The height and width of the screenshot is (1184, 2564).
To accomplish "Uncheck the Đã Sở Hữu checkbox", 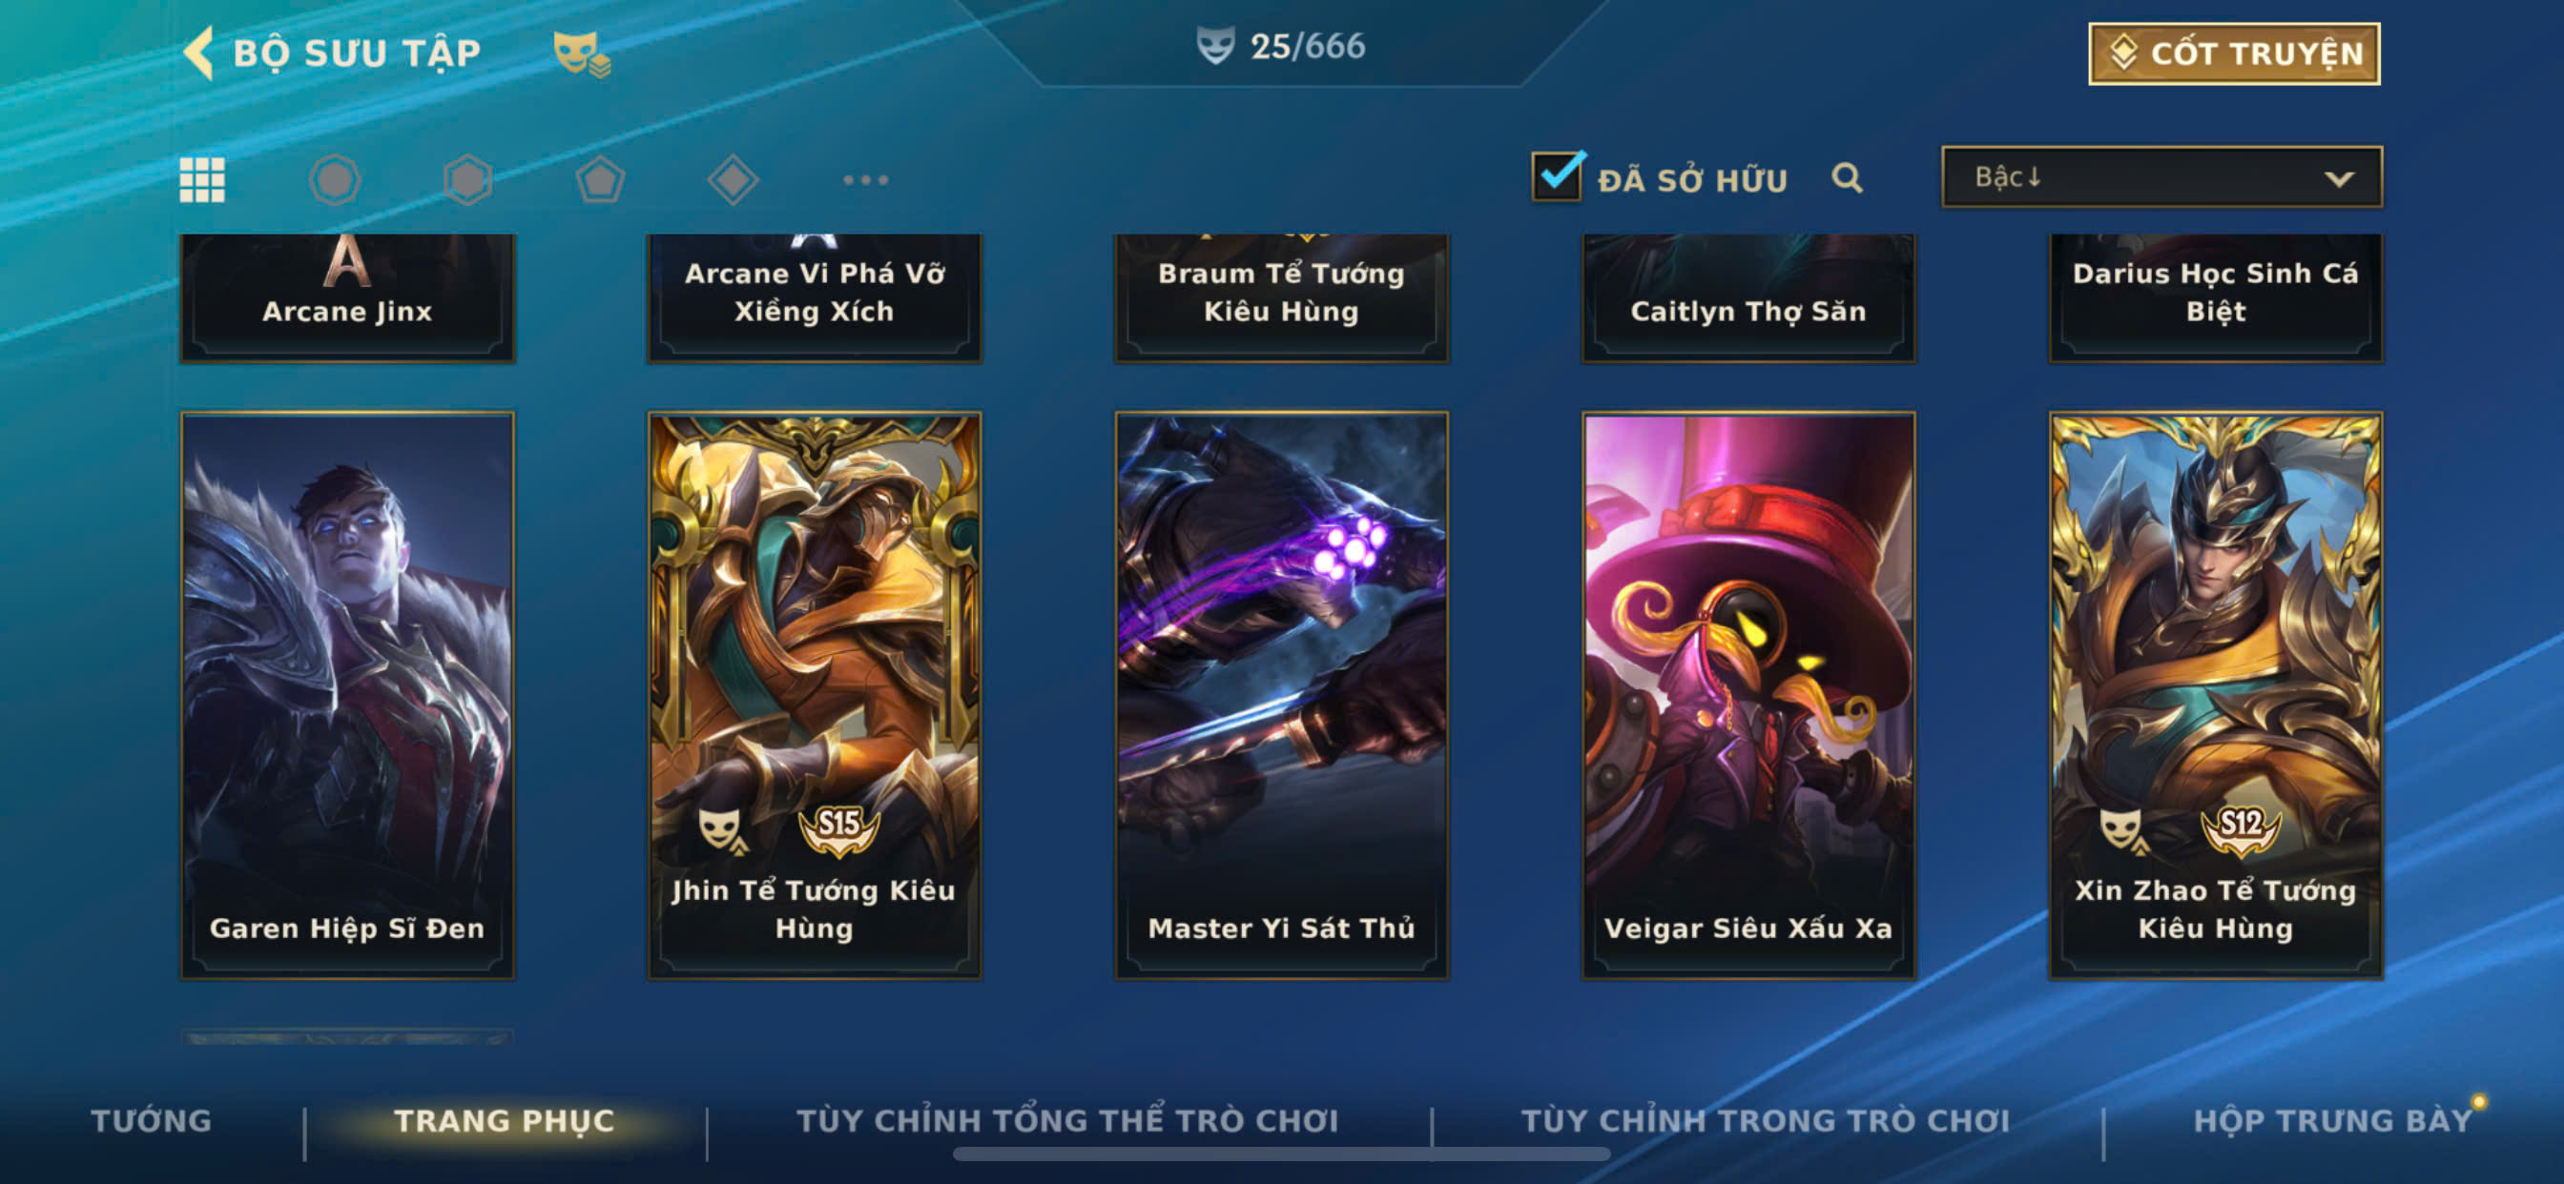I will [1557, 176].
